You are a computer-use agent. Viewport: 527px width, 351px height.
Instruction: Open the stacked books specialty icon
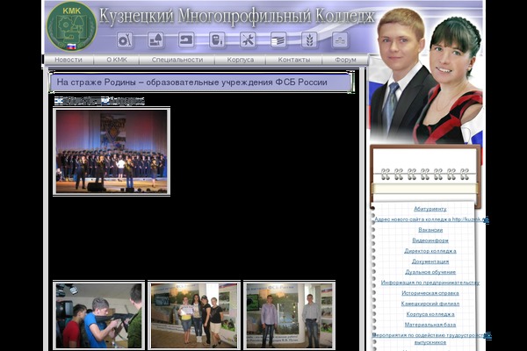point(278,40)
